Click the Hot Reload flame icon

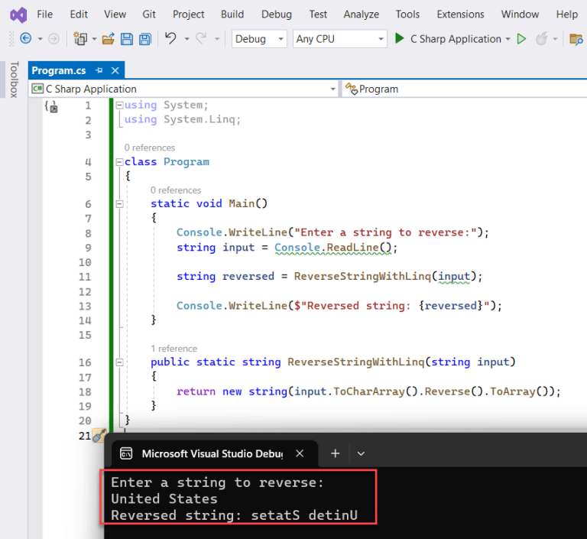[x=542, y=38]
